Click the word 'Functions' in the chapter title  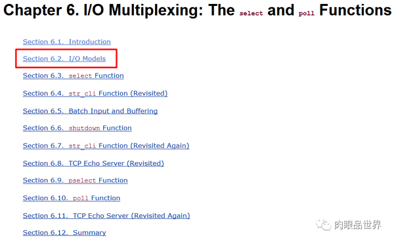pyautogui.click(x=355, y=10)
